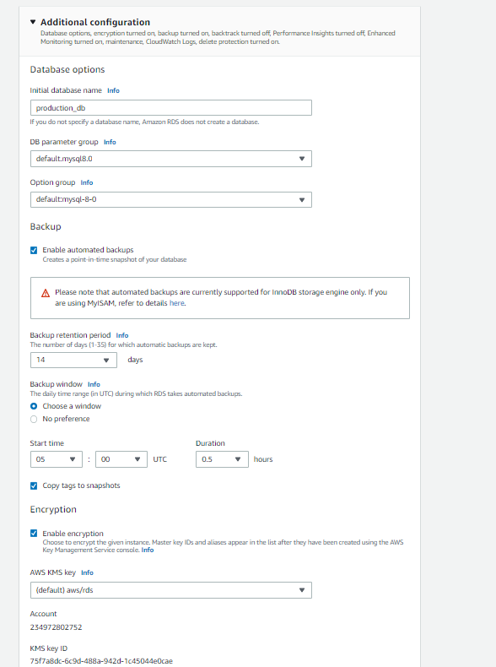This screenshot has height=667, width=496.
Task: Open the backup retention days dropdown
Action: 73,360
